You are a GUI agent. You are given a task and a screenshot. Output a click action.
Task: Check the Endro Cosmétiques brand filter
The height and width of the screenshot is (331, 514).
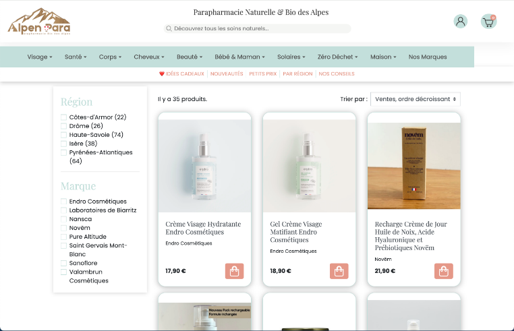coord(63,202)
